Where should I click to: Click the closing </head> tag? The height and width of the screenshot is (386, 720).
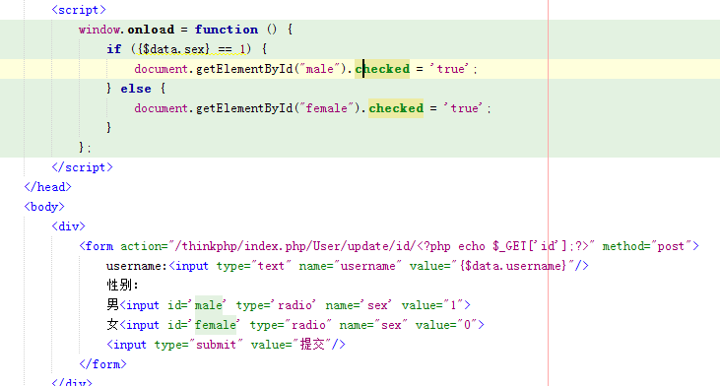[x=47, y=187]
